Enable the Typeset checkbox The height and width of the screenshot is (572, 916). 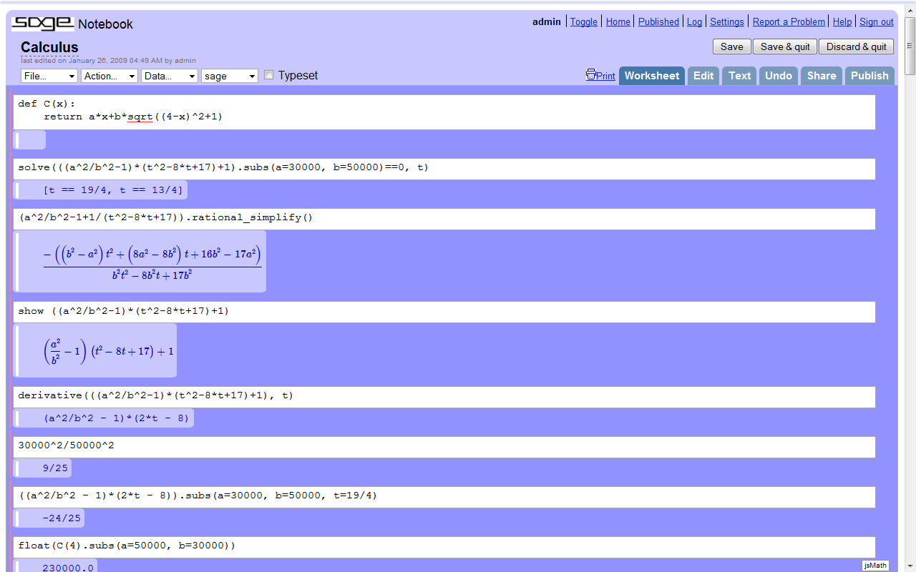pos(269,75)
